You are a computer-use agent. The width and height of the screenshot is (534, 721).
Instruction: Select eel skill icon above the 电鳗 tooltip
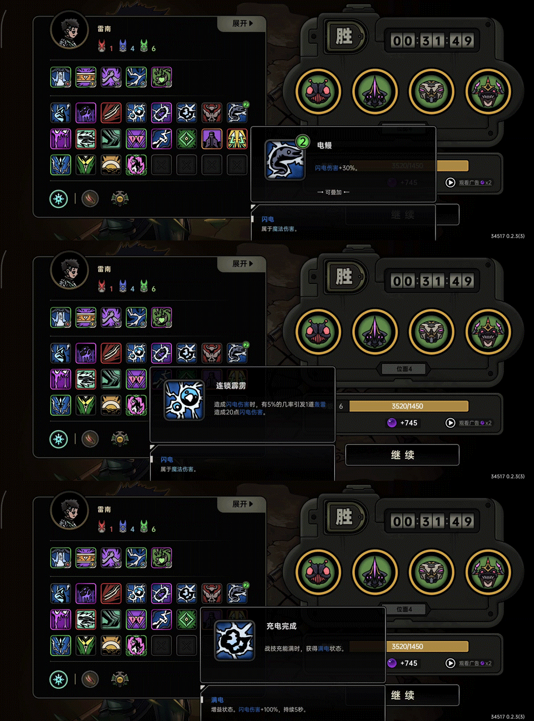(x=238, y=113)
